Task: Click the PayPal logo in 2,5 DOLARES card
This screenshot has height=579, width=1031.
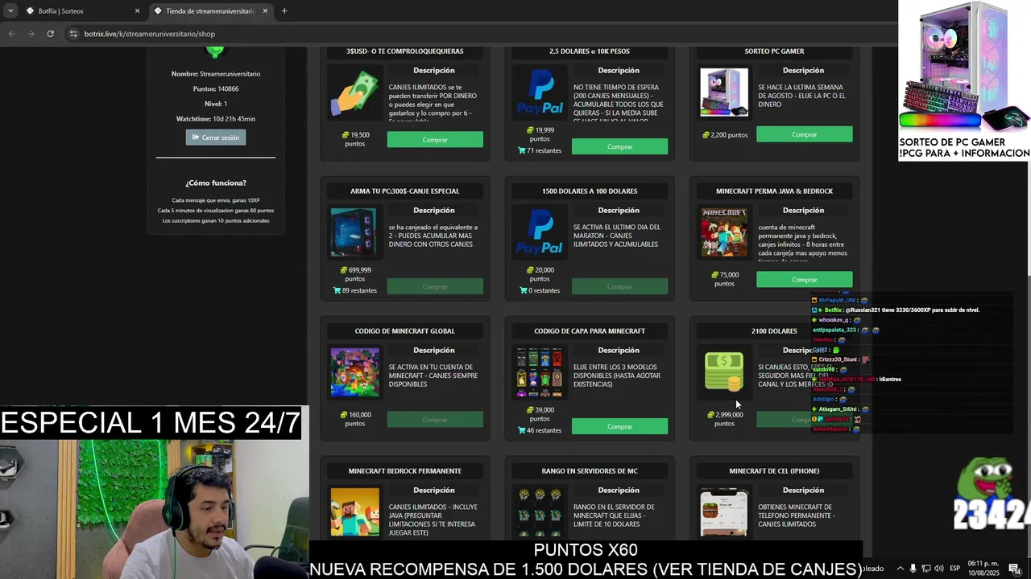Action: tap(540, 93)
